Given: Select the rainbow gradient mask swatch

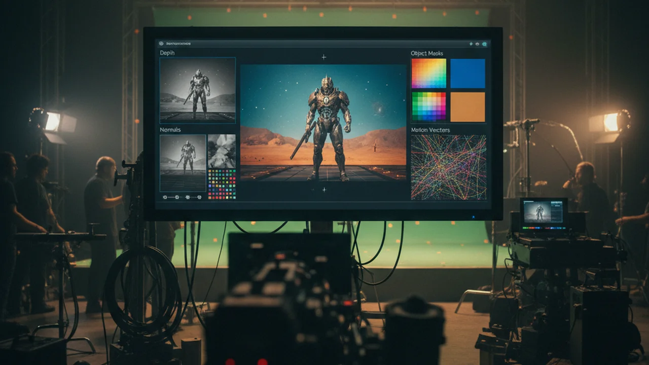Looking at the screenshot, I should click(429, 74).
